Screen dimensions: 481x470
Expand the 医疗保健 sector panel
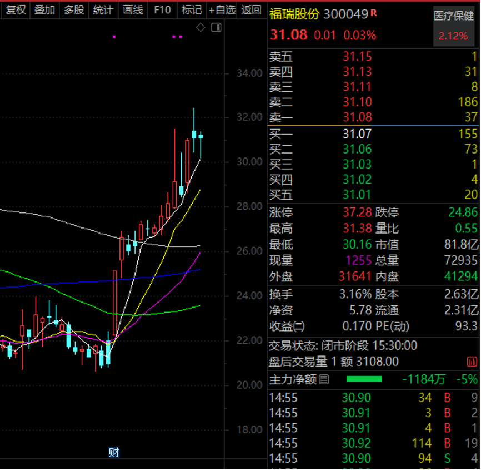[453, 17]
